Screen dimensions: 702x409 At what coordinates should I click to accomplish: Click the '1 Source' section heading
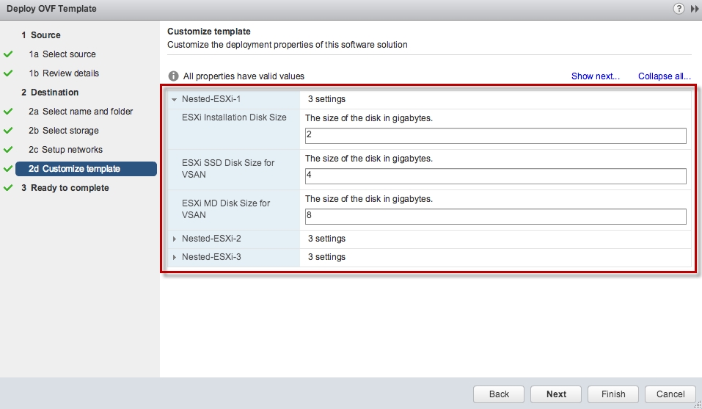[41, 35]
